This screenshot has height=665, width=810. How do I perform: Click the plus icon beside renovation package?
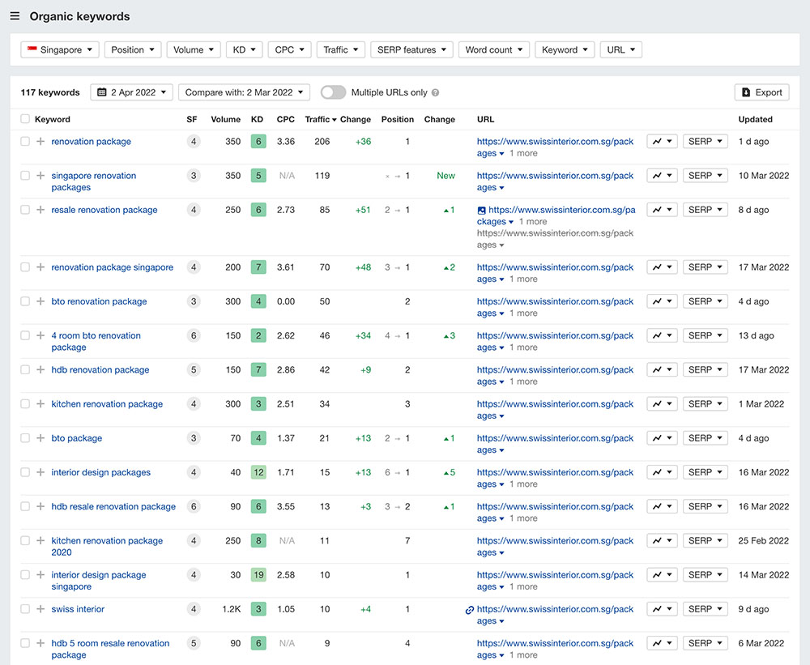[40, 142]
